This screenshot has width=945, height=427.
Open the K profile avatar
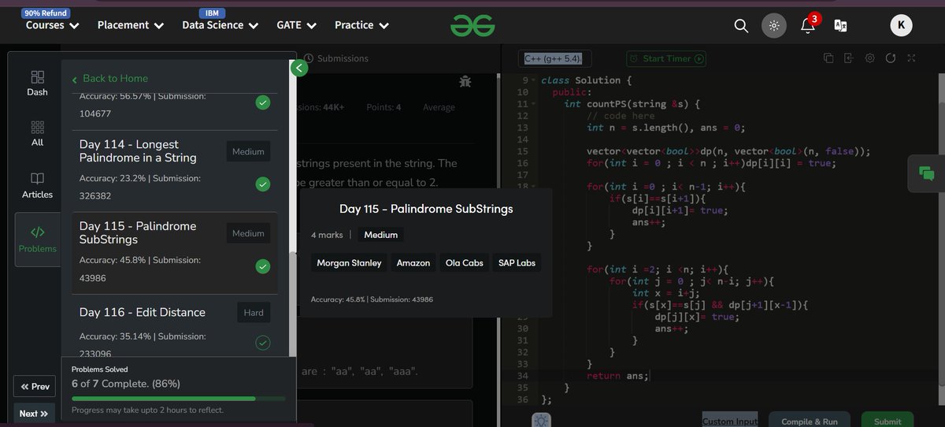[902, 25]
